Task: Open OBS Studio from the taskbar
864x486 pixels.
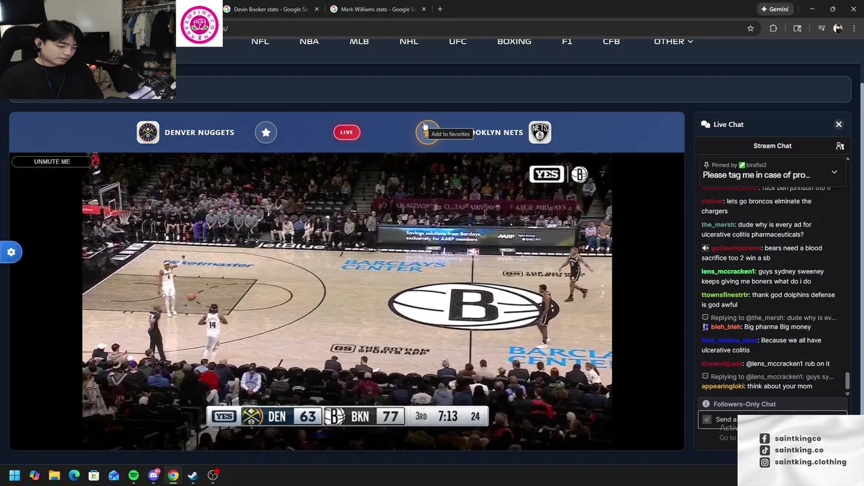Action: tap(213, 475)
